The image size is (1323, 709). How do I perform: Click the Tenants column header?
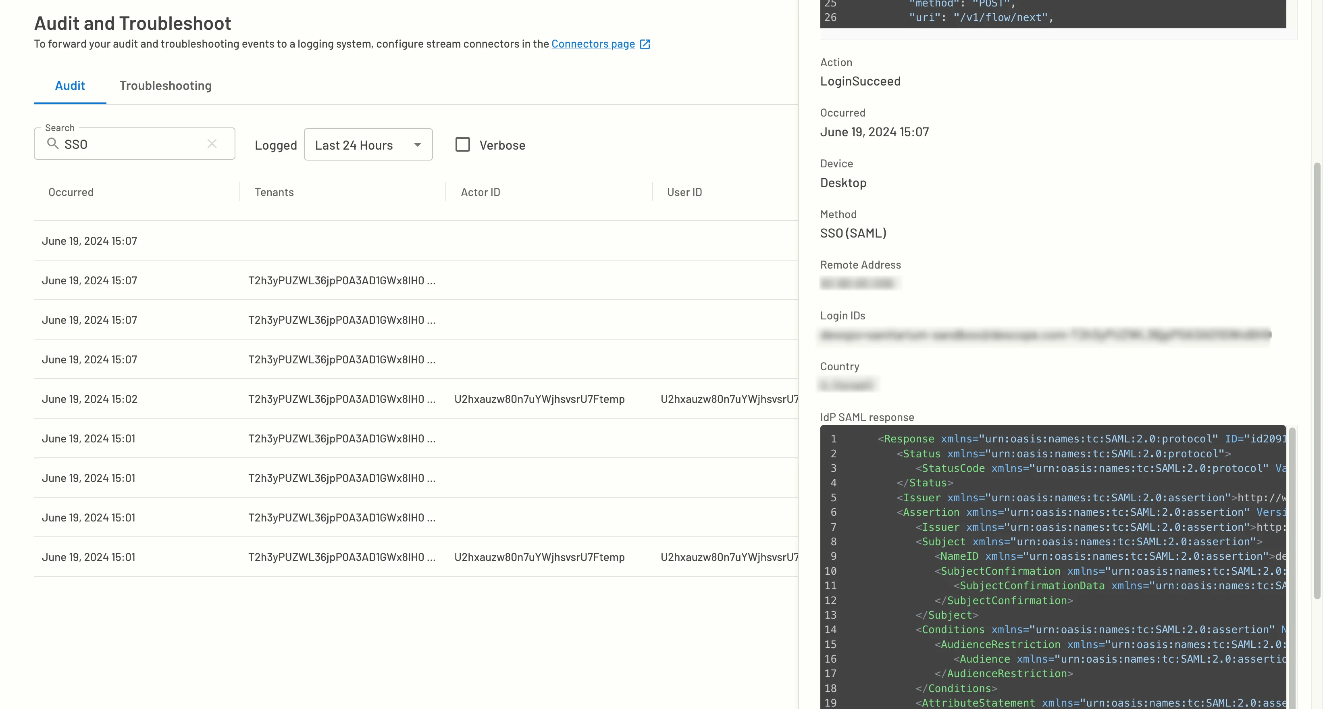pyautogui.click(x=274, y=192)
